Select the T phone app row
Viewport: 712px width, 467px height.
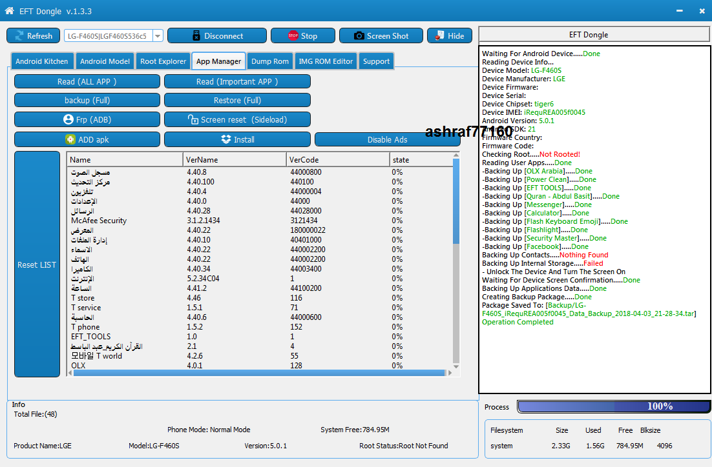[x=260, y=327]
